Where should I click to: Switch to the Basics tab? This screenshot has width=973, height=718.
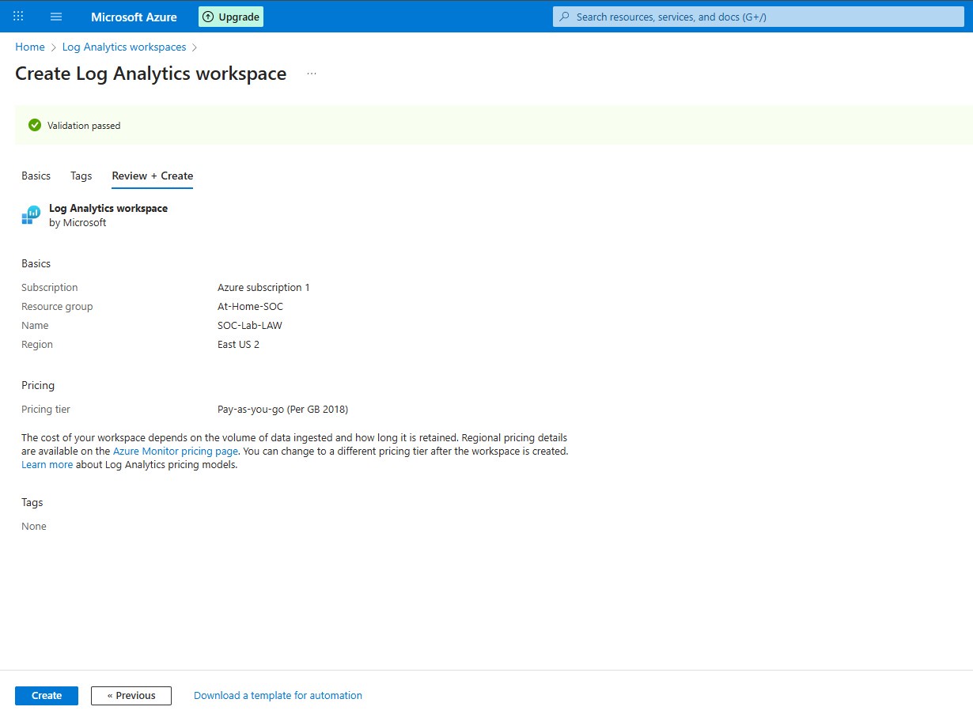(36, 176)
